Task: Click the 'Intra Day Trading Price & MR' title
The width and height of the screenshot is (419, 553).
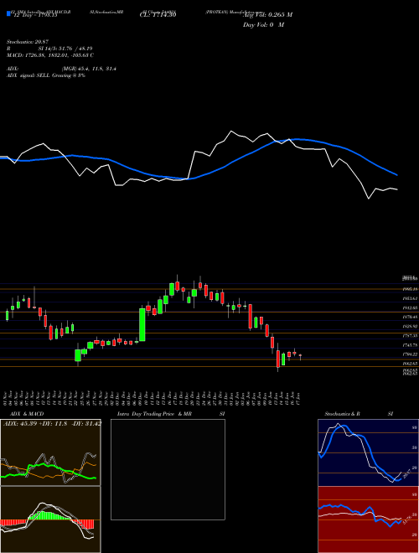Action: pos(154,414)
